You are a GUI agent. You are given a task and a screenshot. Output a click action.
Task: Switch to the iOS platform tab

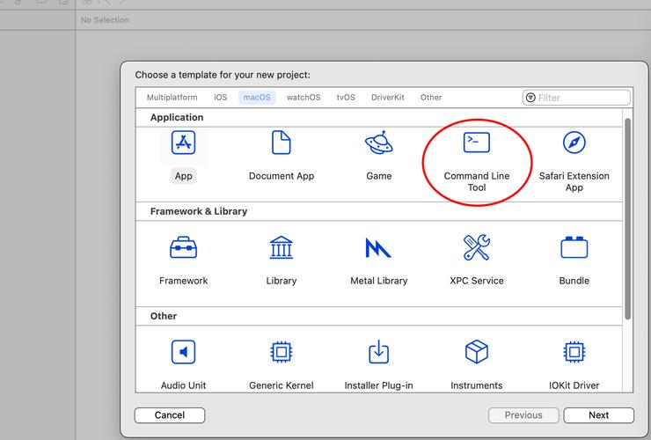tap(220, 98)
